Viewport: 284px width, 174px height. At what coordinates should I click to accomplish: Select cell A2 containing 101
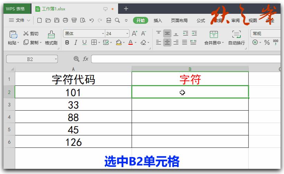tap(73, 92)
